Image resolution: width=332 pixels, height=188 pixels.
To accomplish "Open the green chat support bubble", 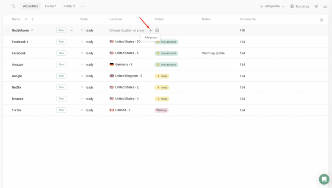I will click(x=324, y=179).
